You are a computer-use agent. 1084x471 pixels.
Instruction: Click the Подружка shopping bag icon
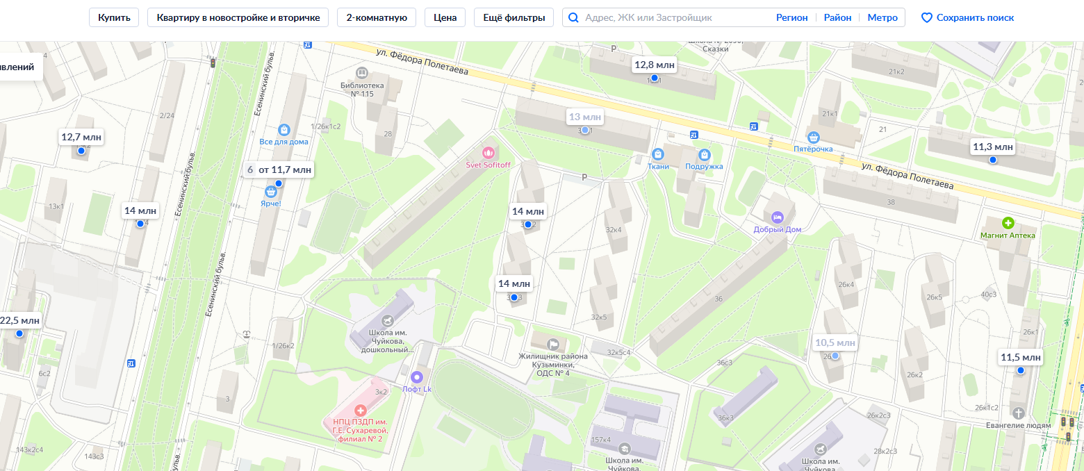[x=704, y=154]
